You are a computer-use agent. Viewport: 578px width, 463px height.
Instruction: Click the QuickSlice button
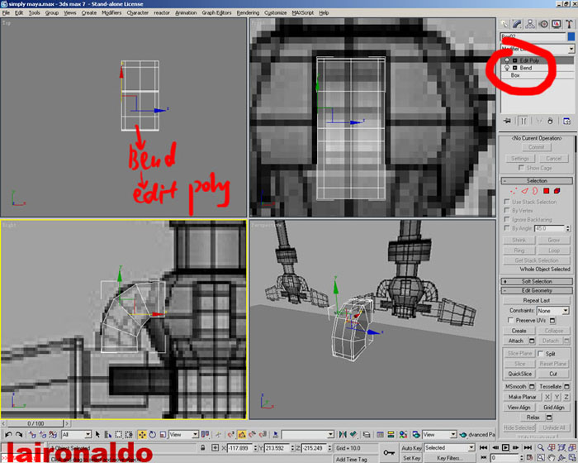[519, 373]
